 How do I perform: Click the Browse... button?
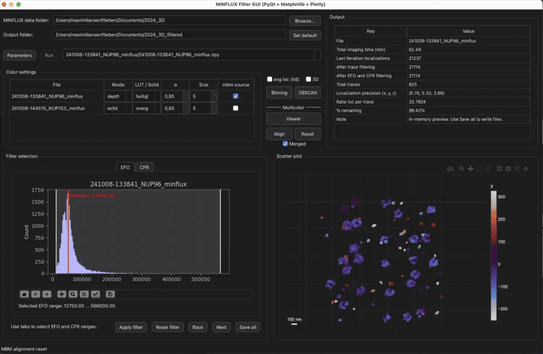305,21
